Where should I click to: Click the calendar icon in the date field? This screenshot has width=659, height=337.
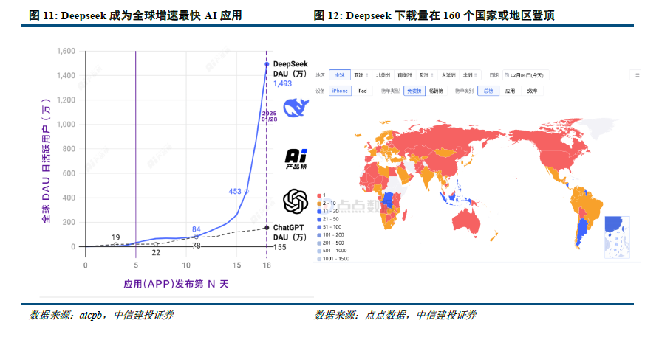[507, 75]
